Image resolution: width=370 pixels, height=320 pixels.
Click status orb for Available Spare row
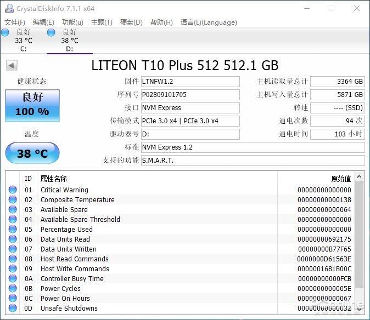pyautogui.click(x=13, y=209)
